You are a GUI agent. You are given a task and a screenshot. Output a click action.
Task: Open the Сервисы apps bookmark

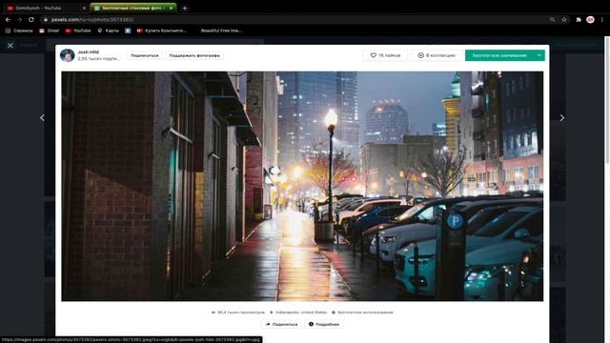tap(19, 30)
